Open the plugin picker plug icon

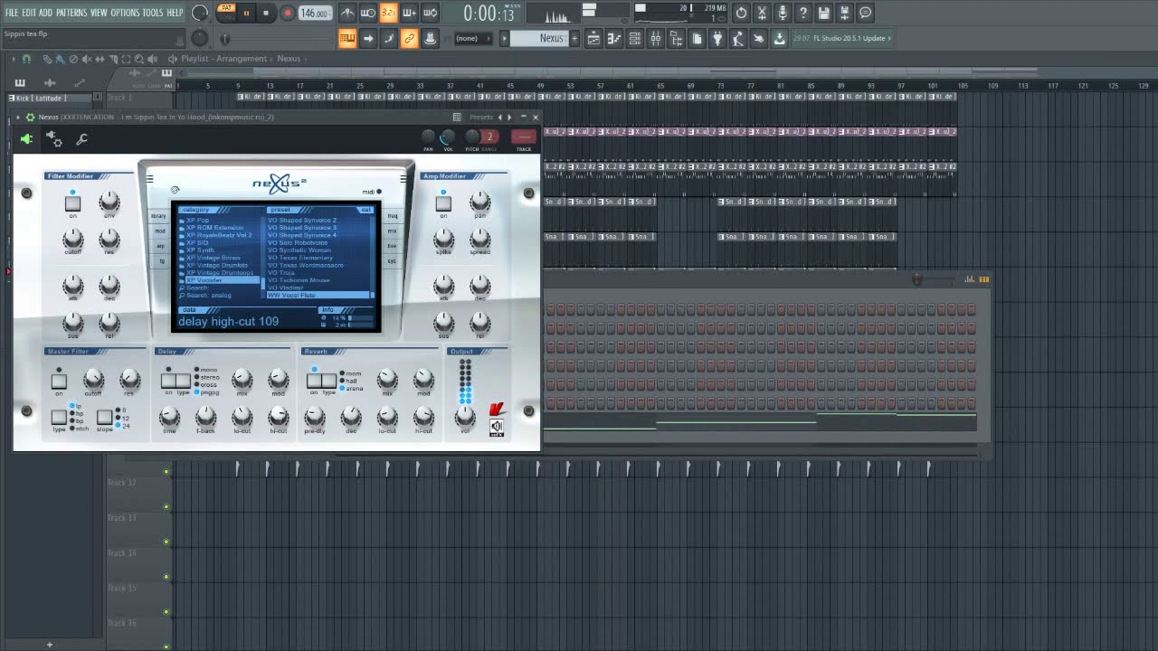coord(718,38)
